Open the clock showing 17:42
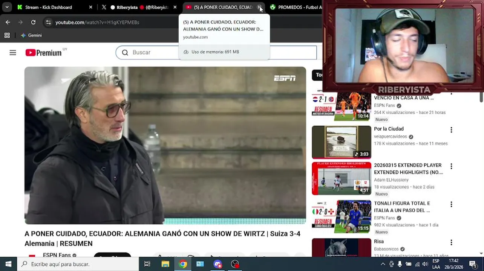484x271 pixels. click(453, 264)
